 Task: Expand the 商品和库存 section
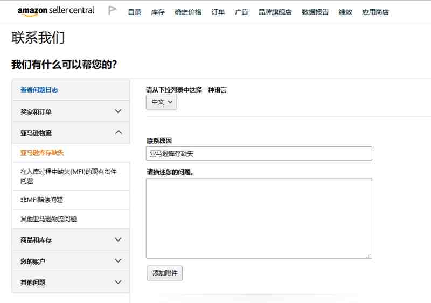[71, 239]
